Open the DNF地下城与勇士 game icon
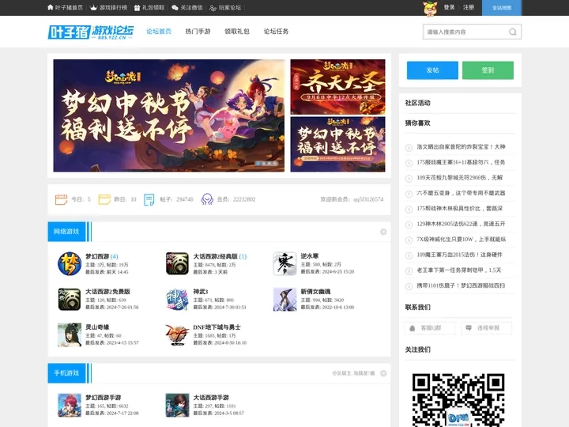This screenshot has height=427, width=569. [177, 334]
